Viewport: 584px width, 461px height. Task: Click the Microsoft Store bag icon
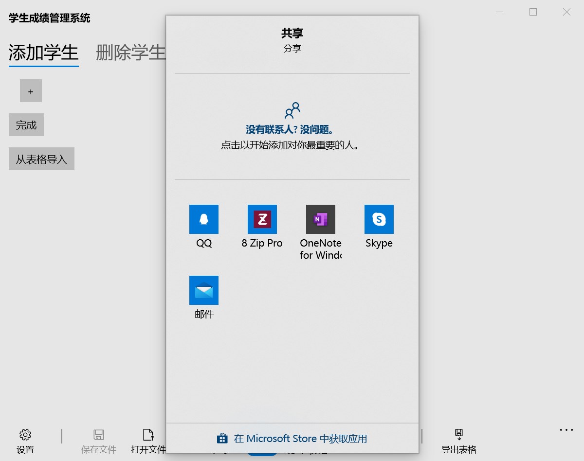(222, 439)
